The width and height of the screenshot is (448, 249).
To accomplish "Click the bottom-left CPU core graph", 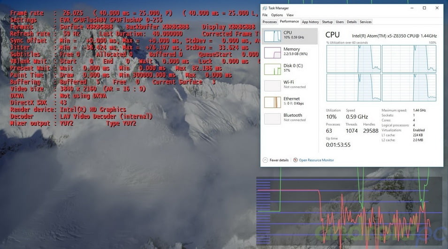I will tap(353, 87).
